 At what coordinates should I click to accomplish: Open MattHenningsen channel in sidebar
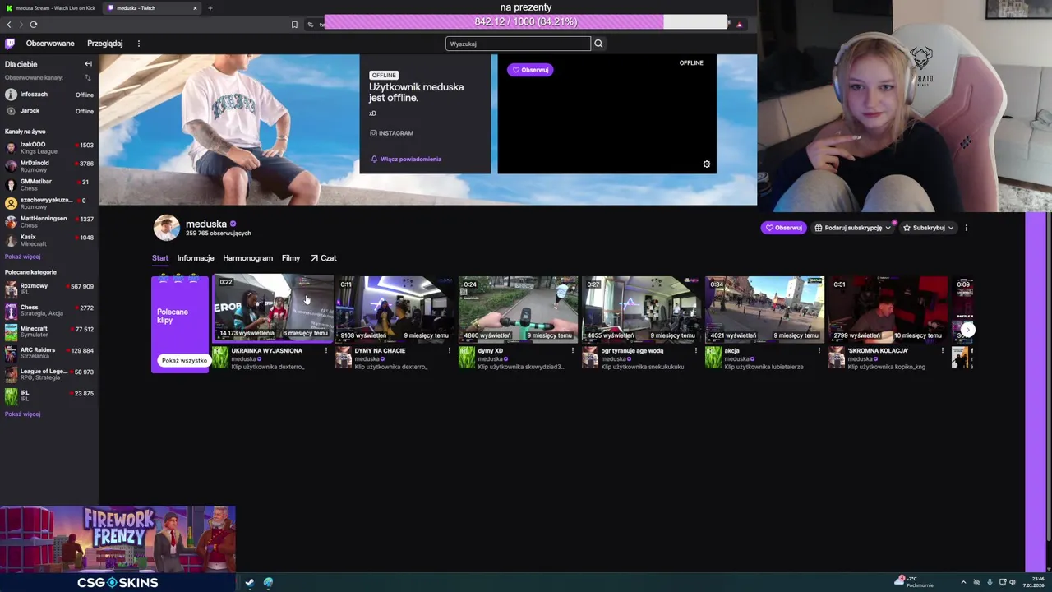pos(49,222)
